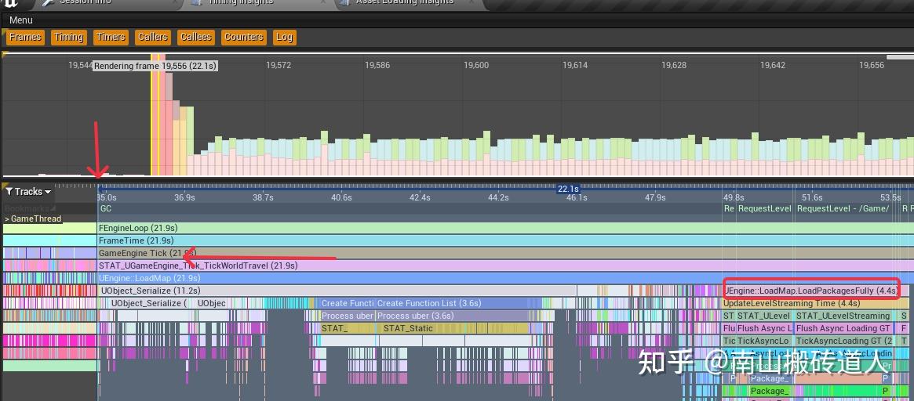Toggle the Log panel view
The height and width of the screenshot is (401, 914).
[285, 38]
